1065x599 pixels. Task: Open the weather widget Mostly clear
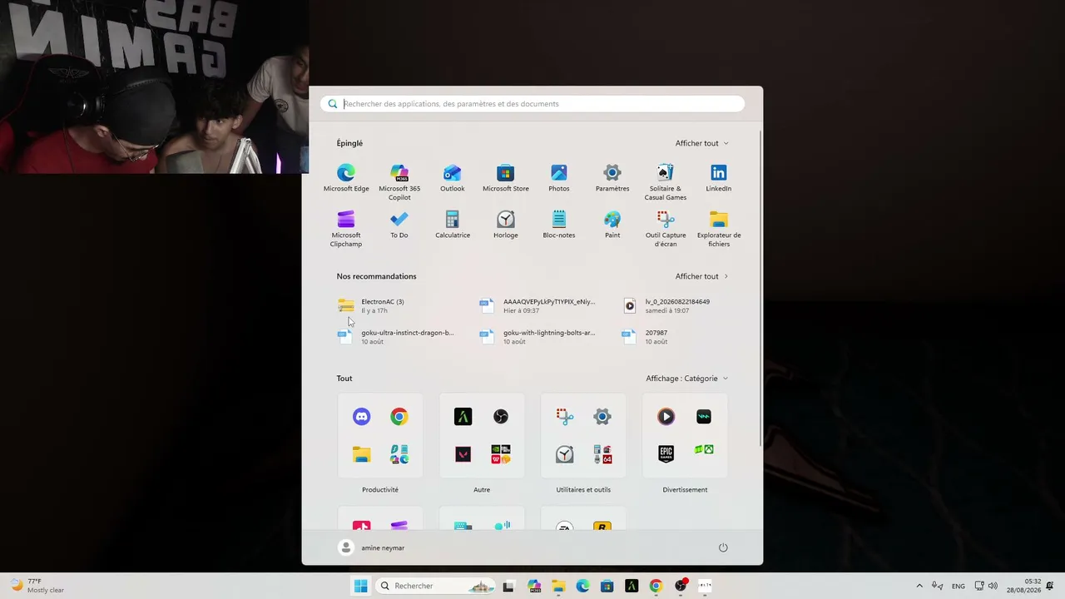coord(37,586)
